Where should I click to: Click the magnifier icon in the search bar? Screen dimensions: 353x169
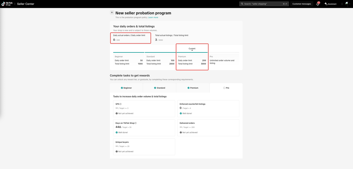pos(242,4)
